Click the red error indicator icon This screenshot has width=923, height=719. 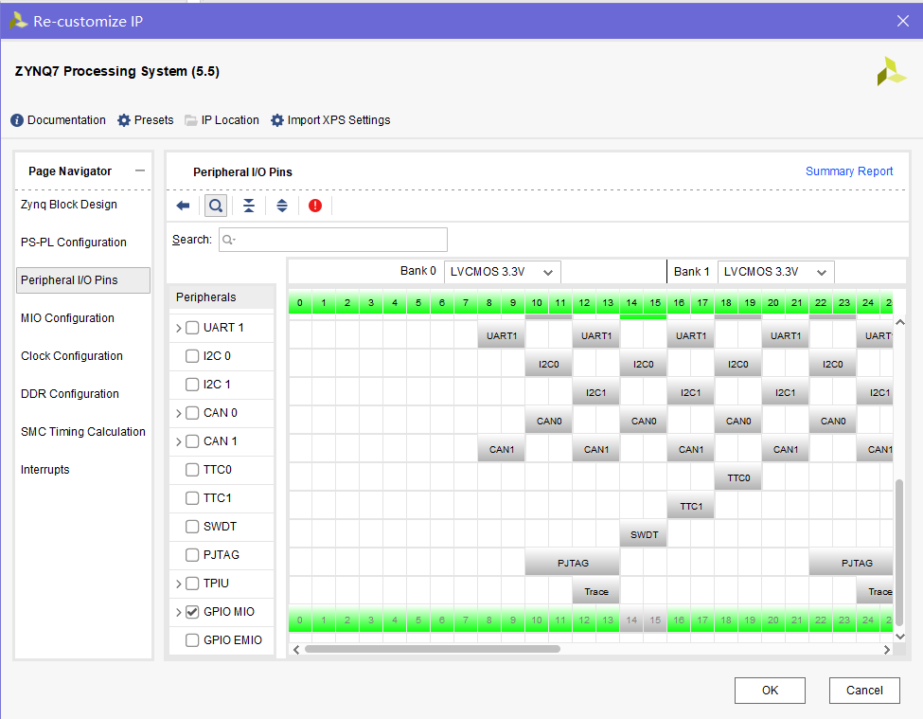click(315, 206)
